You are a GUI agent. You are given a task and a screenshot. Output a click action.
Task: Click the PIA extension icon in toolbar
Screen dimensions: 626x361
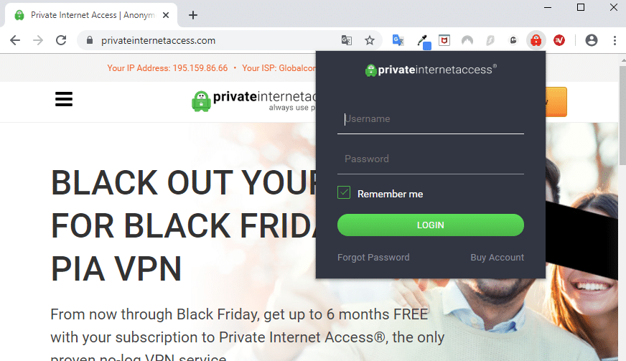[536, 40]
